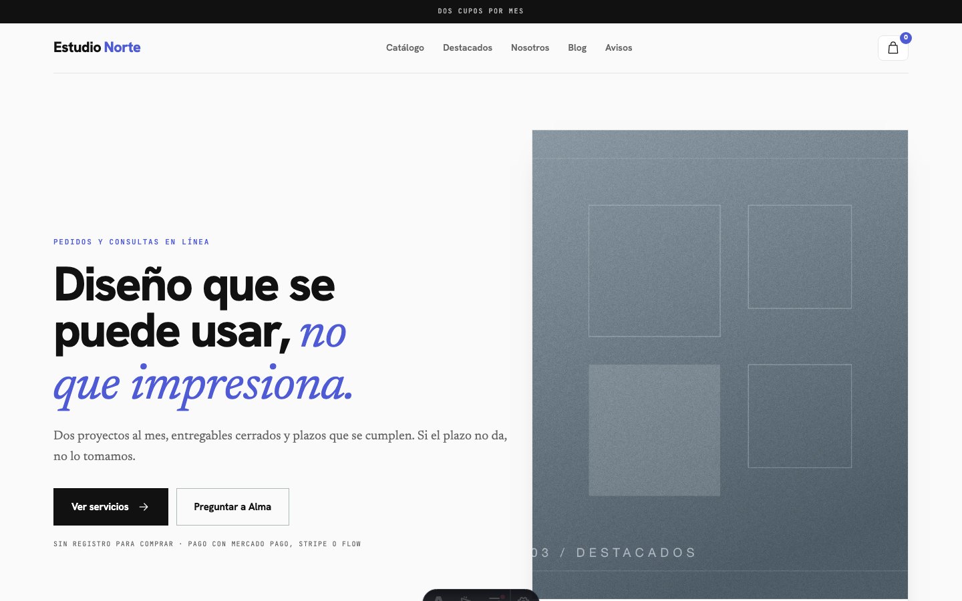Click the 'SIN REGISTRO PARA COMPRAR' payment note

[207, 544]
